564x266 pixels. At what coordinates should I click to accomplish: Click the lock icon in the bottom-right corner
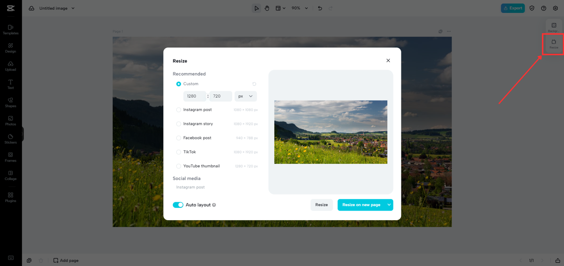coord(557,260)
